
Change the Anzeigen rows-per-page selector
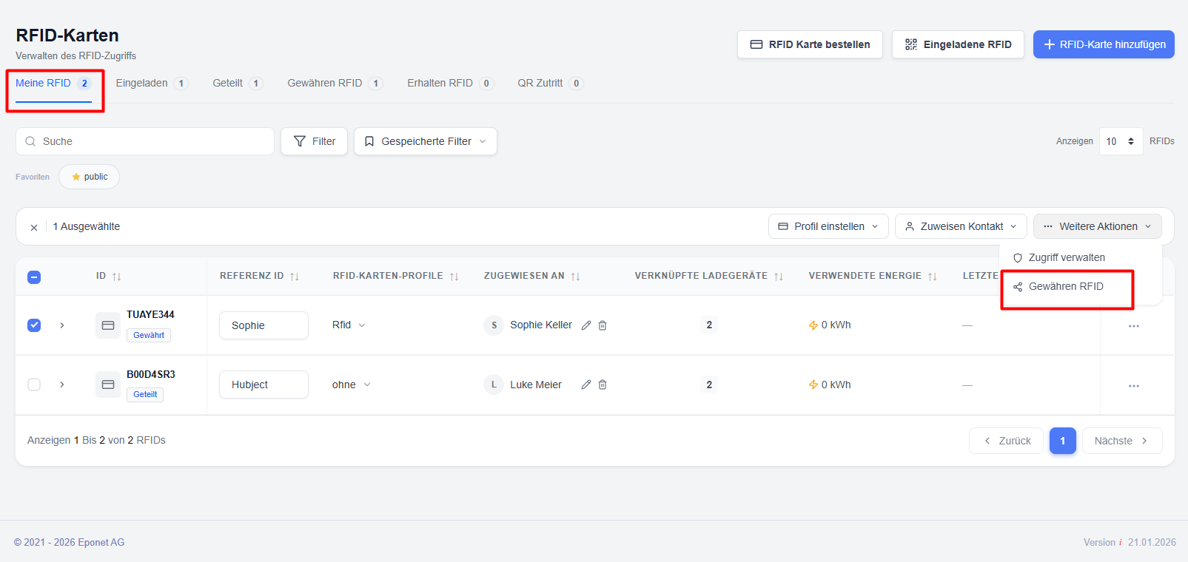coord(1121,141)
